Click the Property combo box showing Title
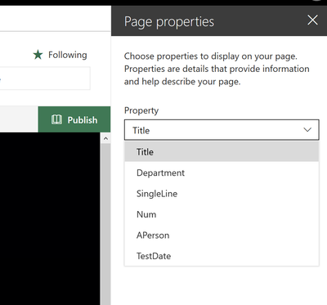Viewport: 327px width, 305px height. pos(222,130)
